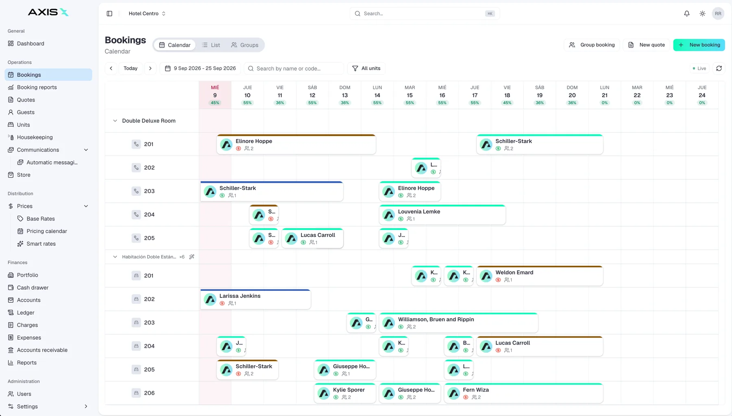Switch to the Groups tab
This screenshot has height=416, width=732.
click(245, 45)
